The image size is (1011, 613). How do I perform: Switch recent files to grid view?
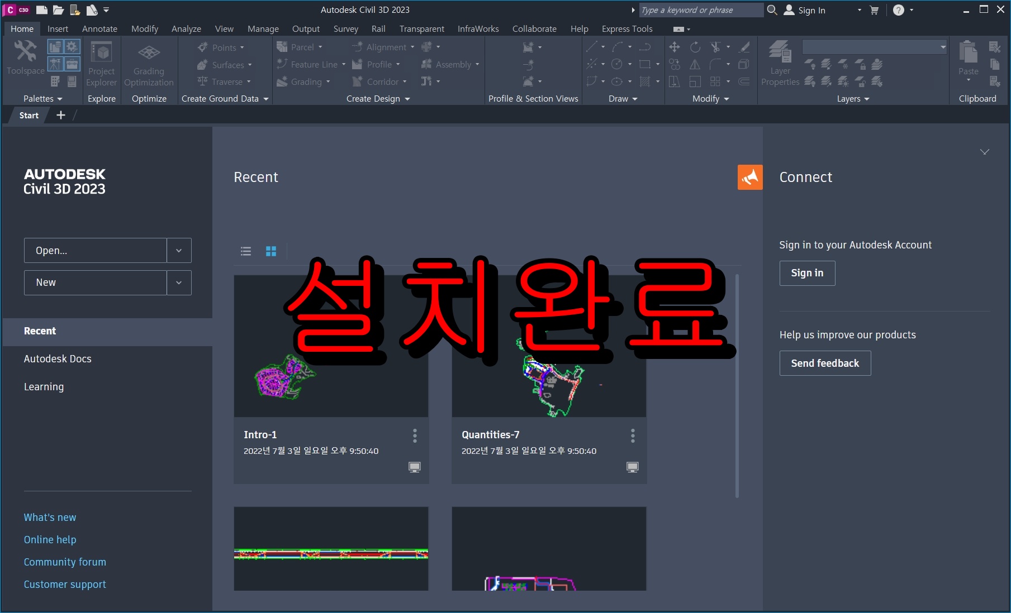pyautogui.click(x=271, y=251)
